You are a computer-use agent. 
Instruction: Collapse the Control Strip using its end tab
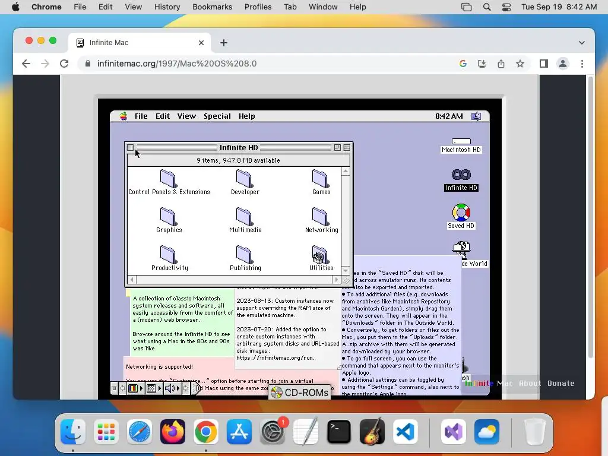[196, 388]
